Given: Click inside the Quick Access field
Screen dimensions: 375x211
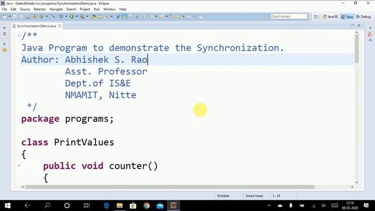Looking at the screenshot, I should 289,16.
